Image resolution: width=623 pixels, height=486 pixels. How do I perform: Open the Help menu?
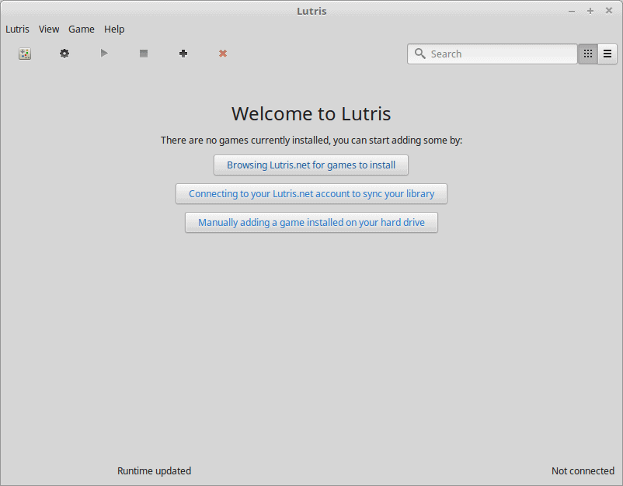[x=114, y=30]
